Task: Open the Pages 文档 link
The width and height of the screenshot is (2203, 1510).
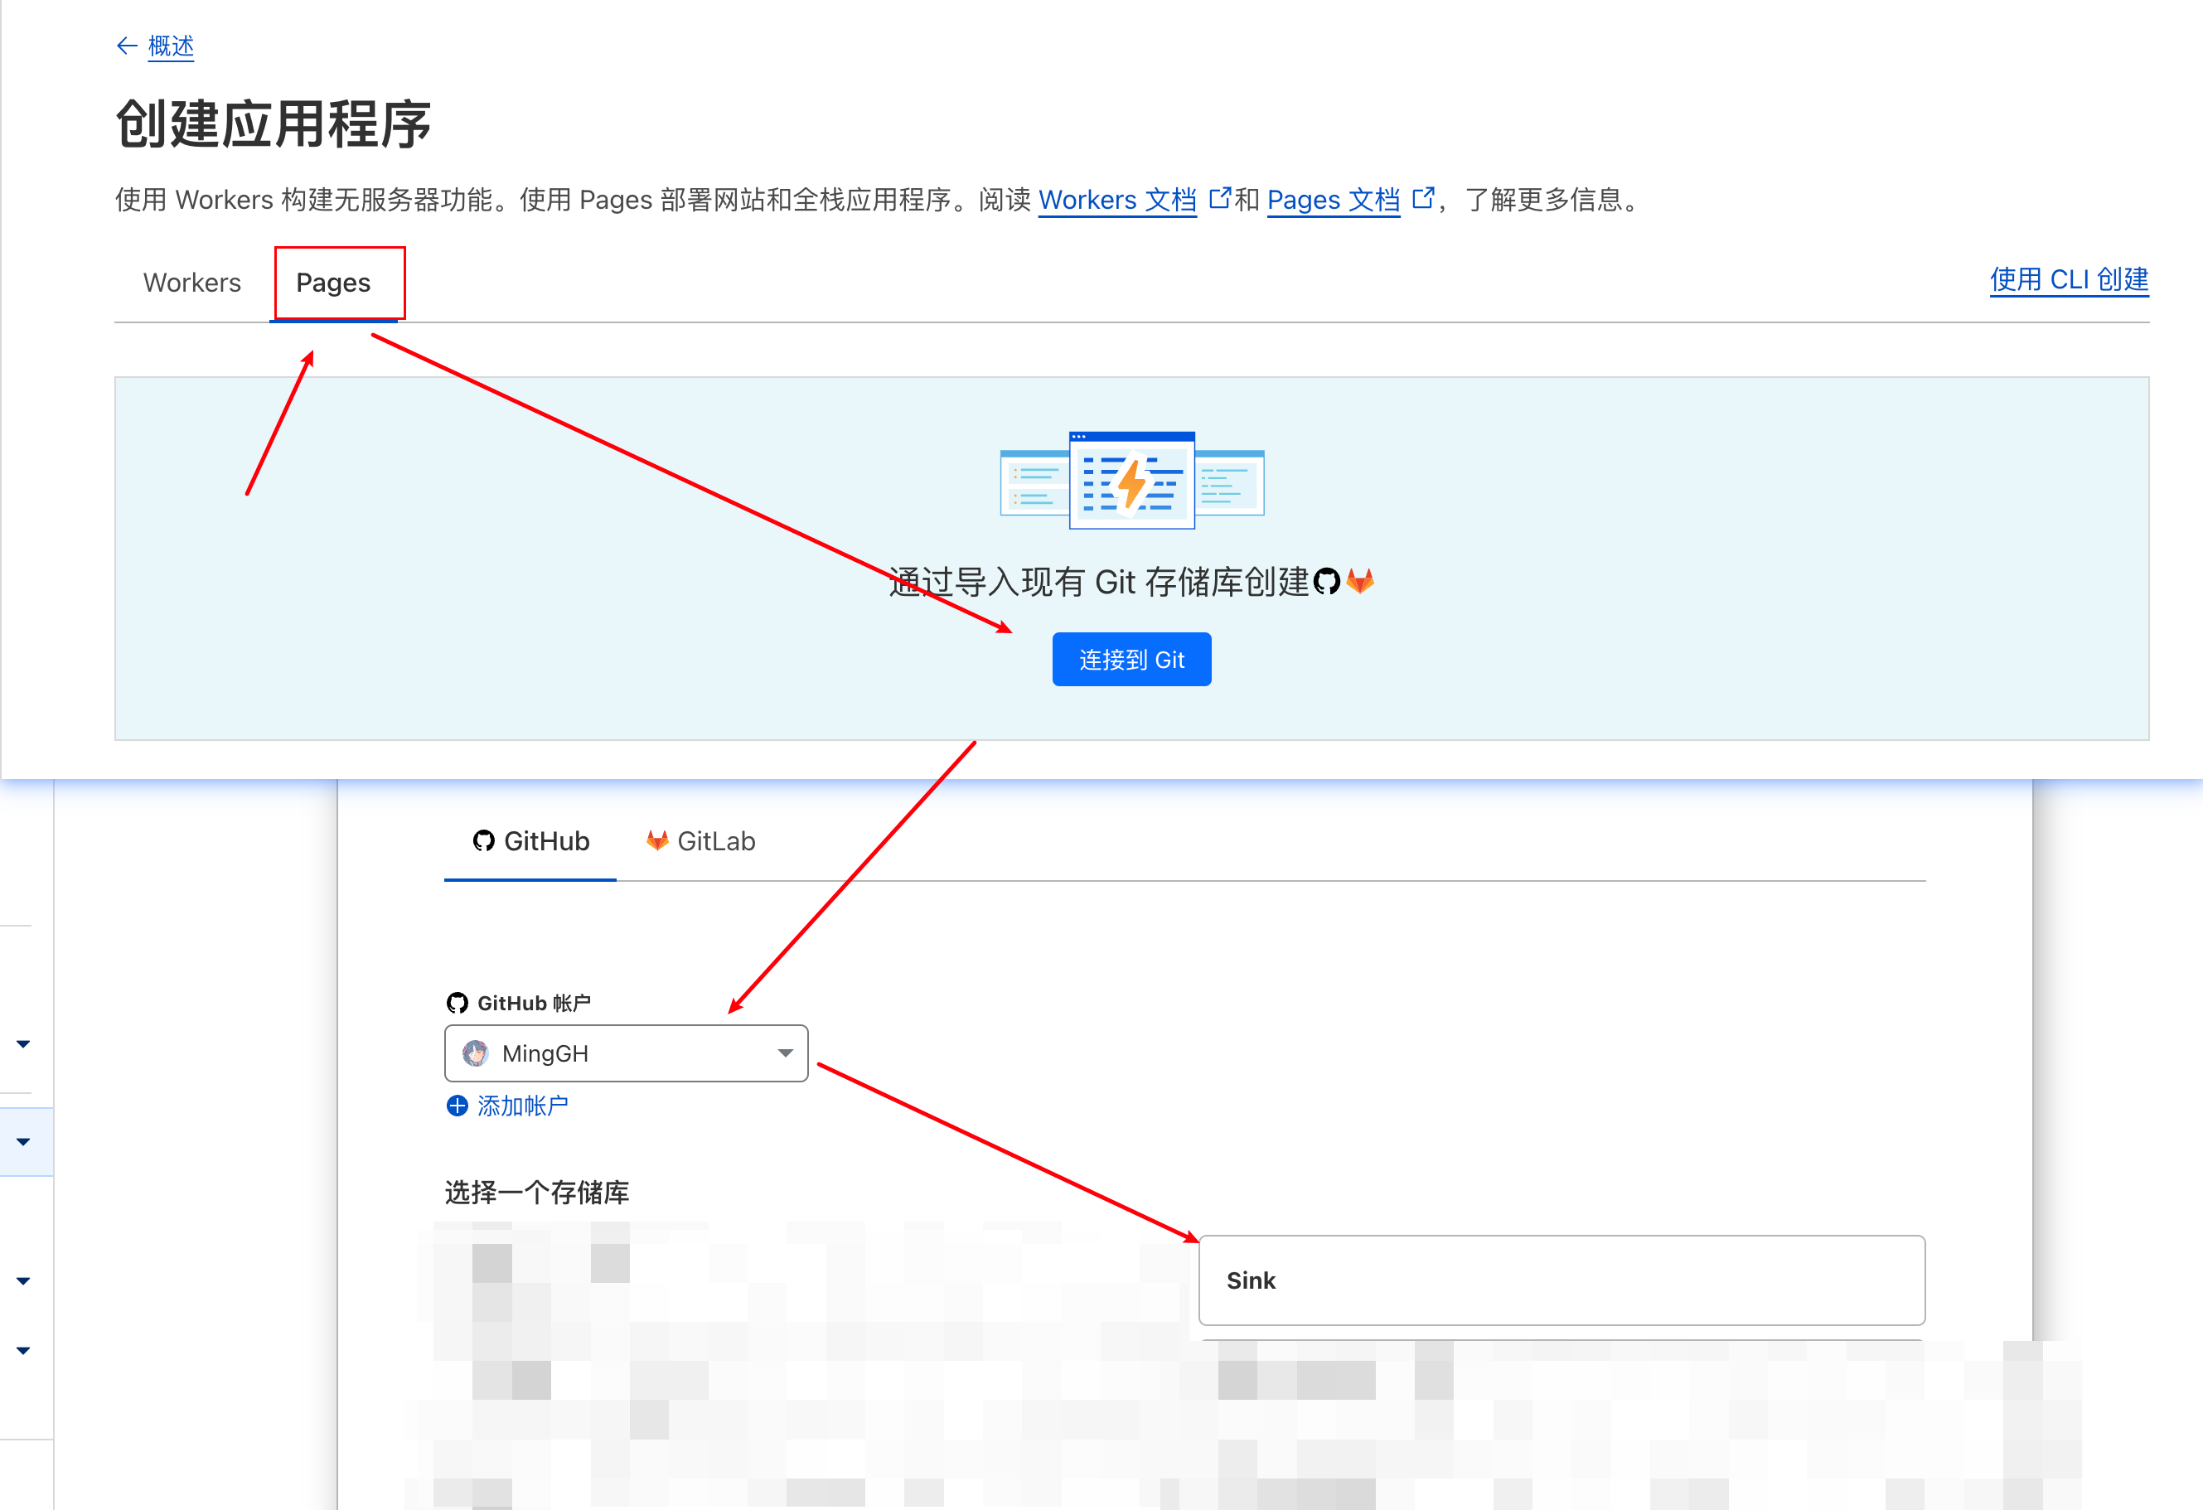Action: click(1333, 200)
